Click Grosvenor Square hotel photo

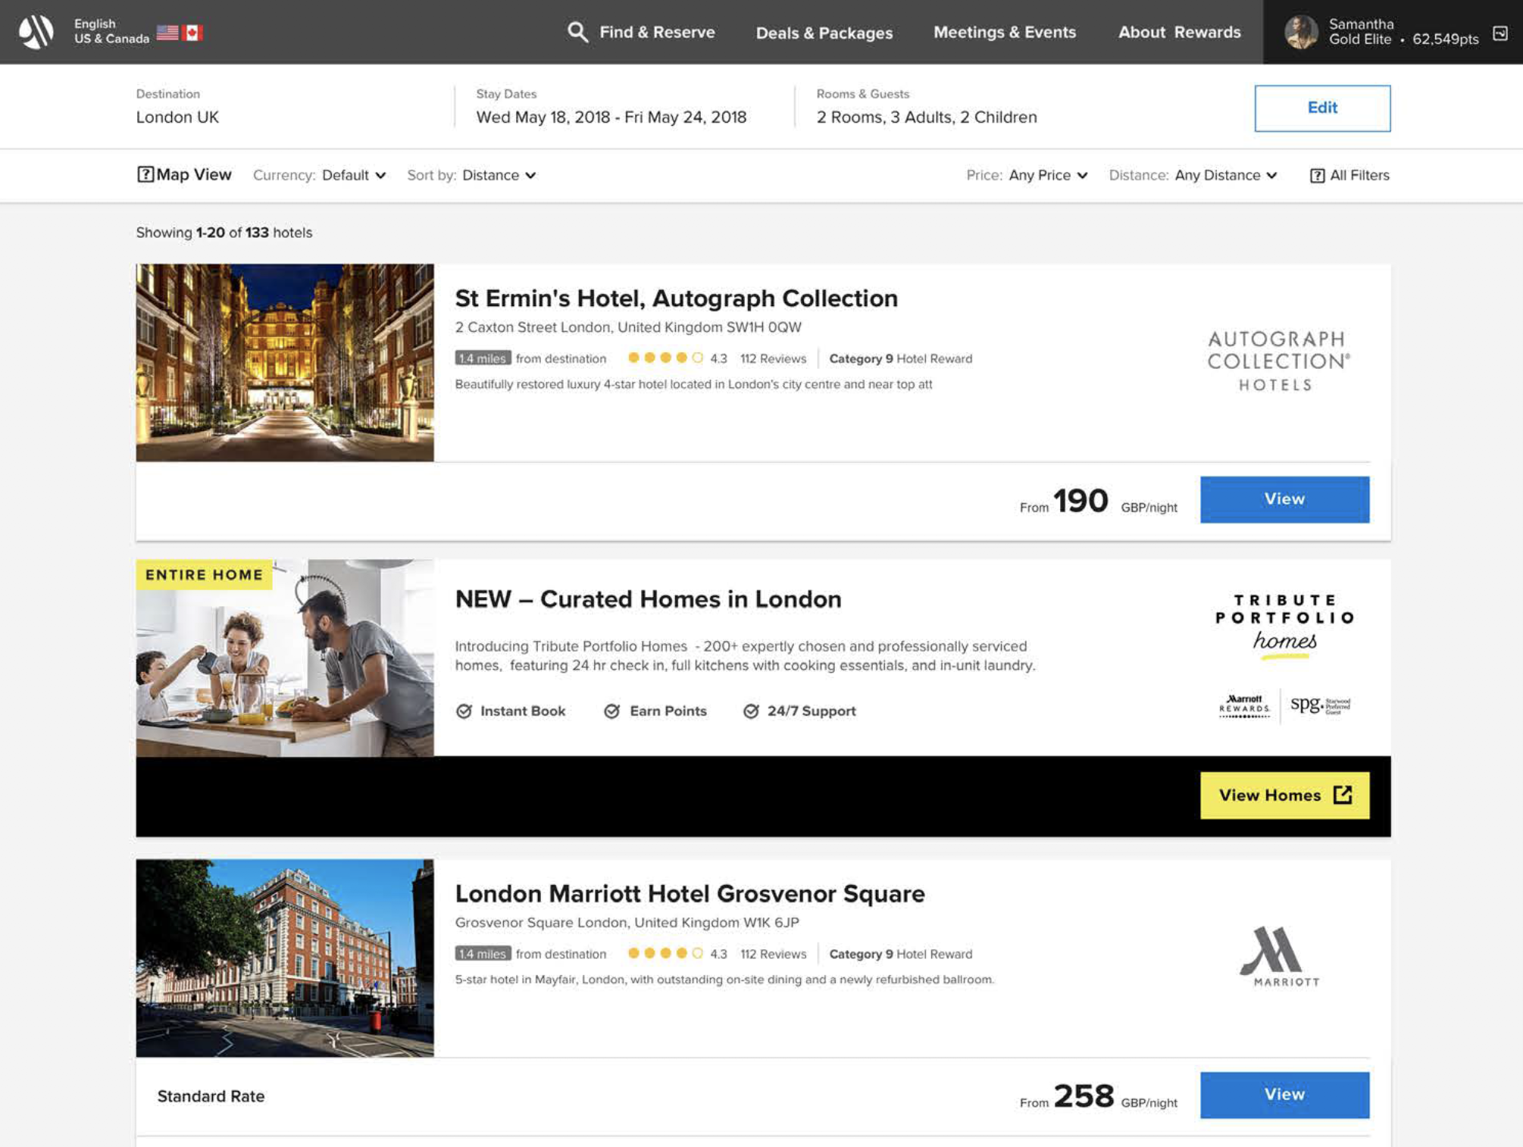pyautogui.click(x=285, y=958)
